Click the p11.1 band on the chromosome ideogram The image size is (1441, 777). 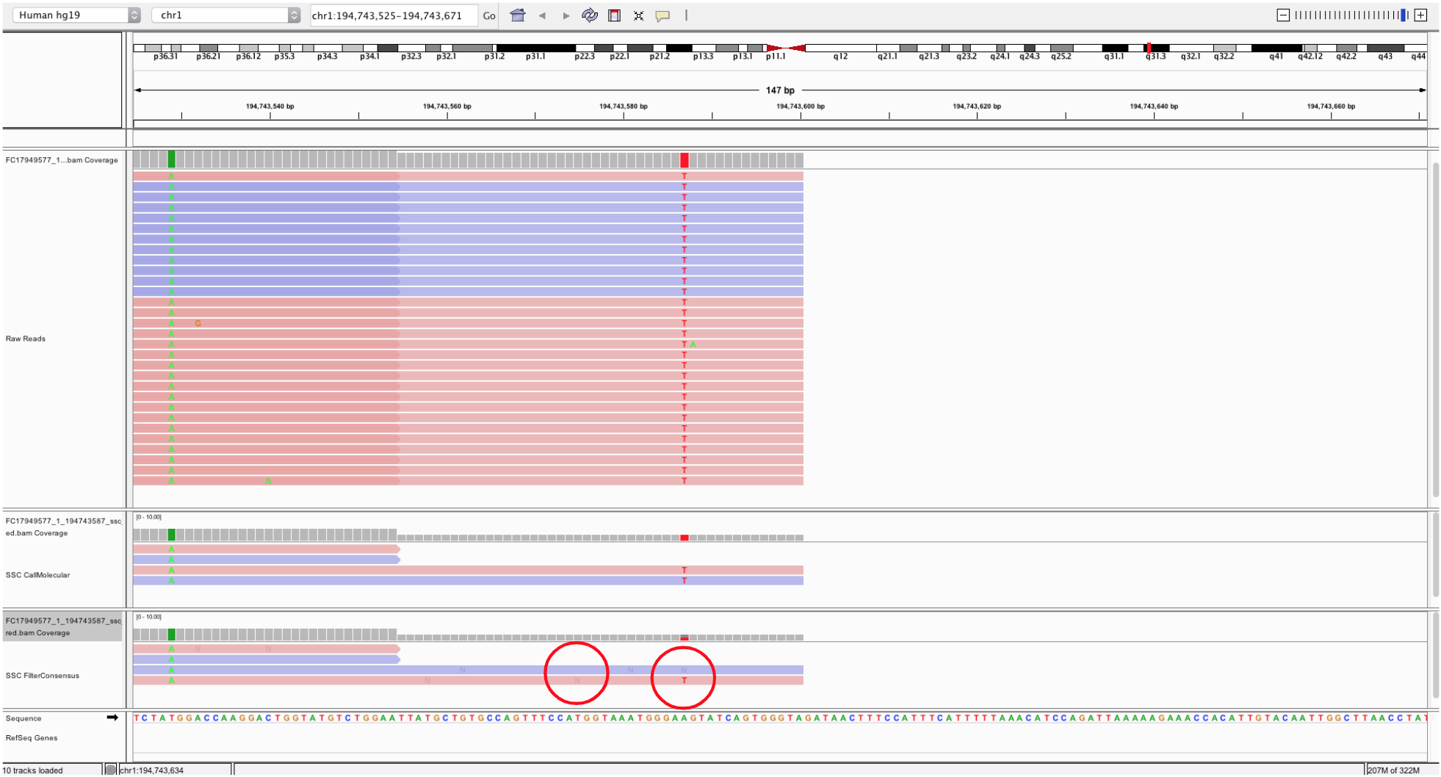pos(777,48)
